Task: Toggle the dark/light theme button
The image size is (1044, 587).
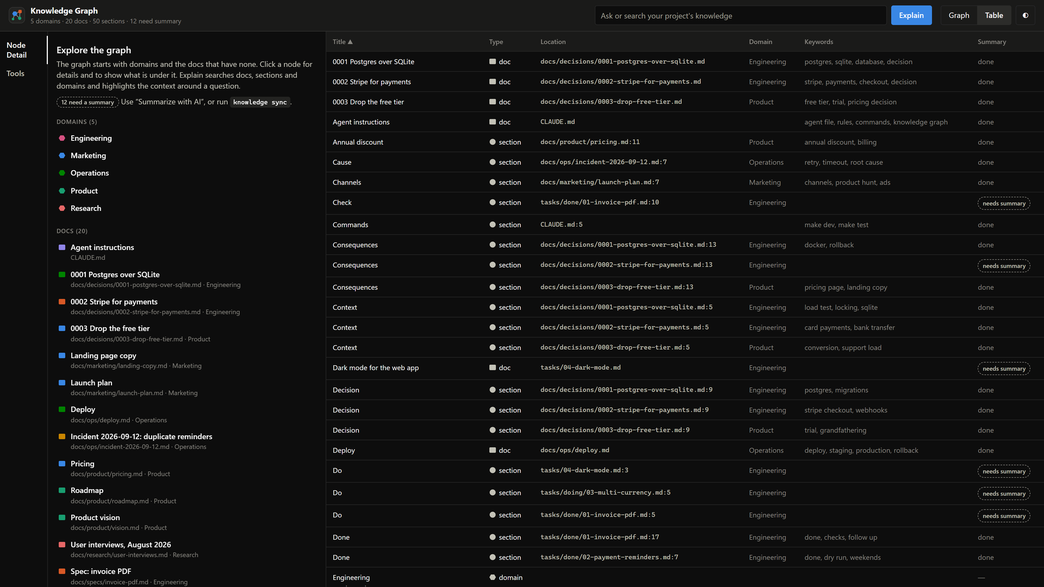Action: tap(1026, 15)
